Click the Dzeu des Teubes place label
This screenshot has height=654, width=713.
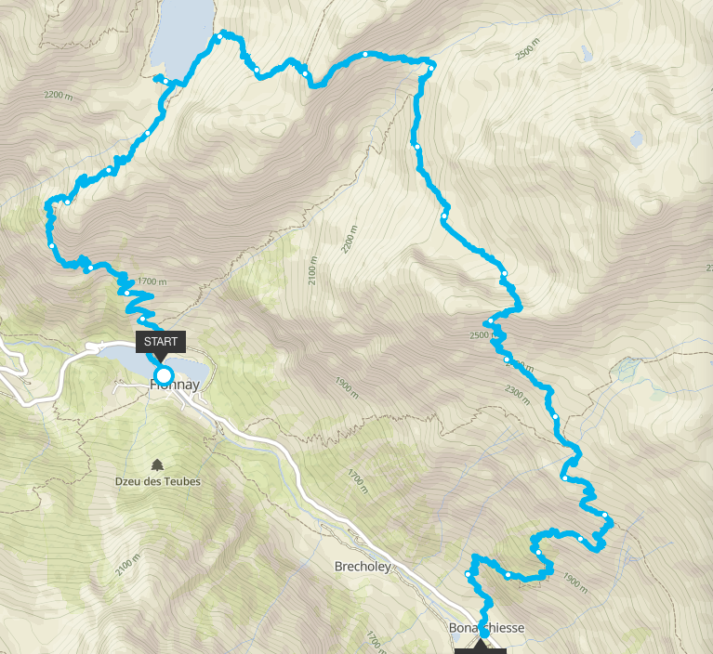click(158, 481)
